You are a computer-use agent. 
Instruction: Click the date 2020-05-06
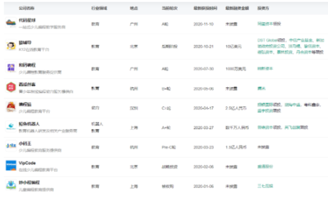point(203,89)
